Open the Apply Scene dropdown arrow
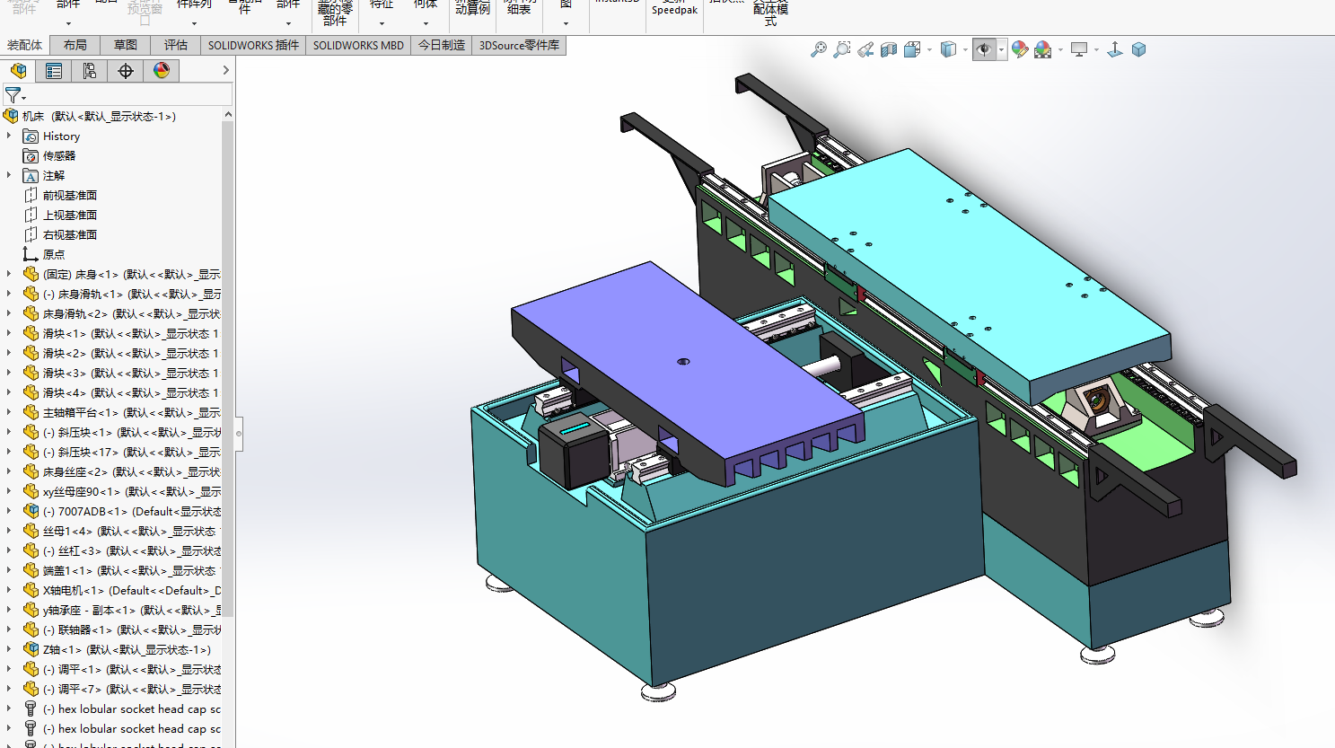Image resolution: width=1335 pixels, height=748 pixels. tap(1060, 50)
